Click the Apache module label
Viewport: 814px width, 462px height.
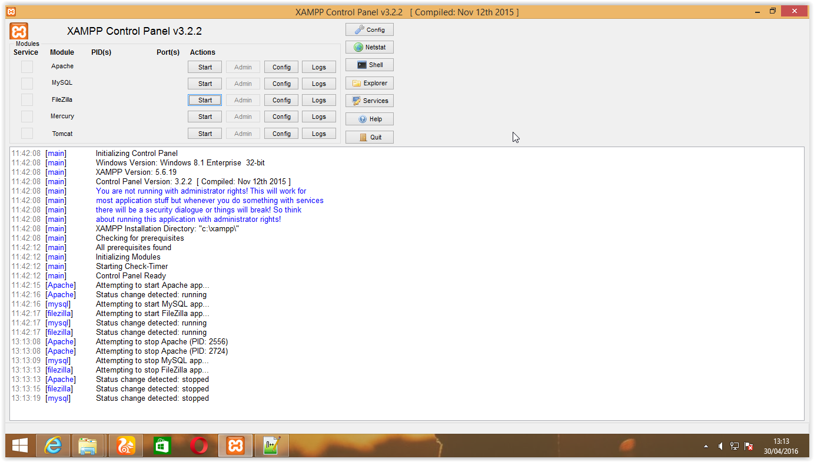62,66
